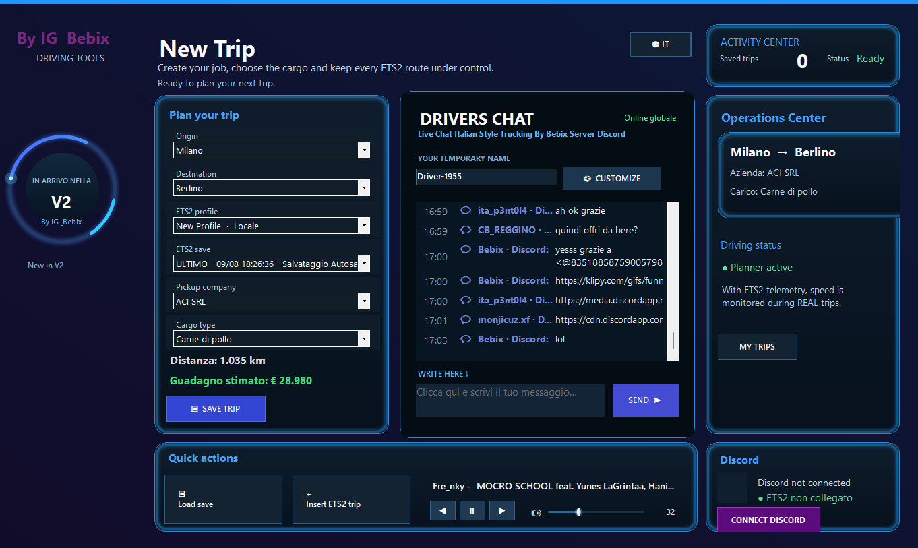
Task: Click the Discord avatar placeholder
Action: 733,489
